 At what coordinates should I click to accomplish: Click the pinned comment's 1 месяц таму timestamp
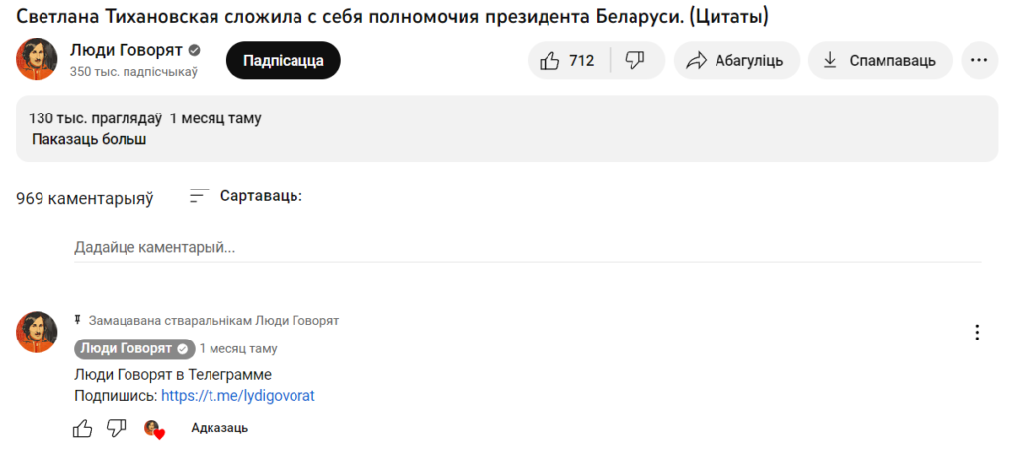pos(238,348)
